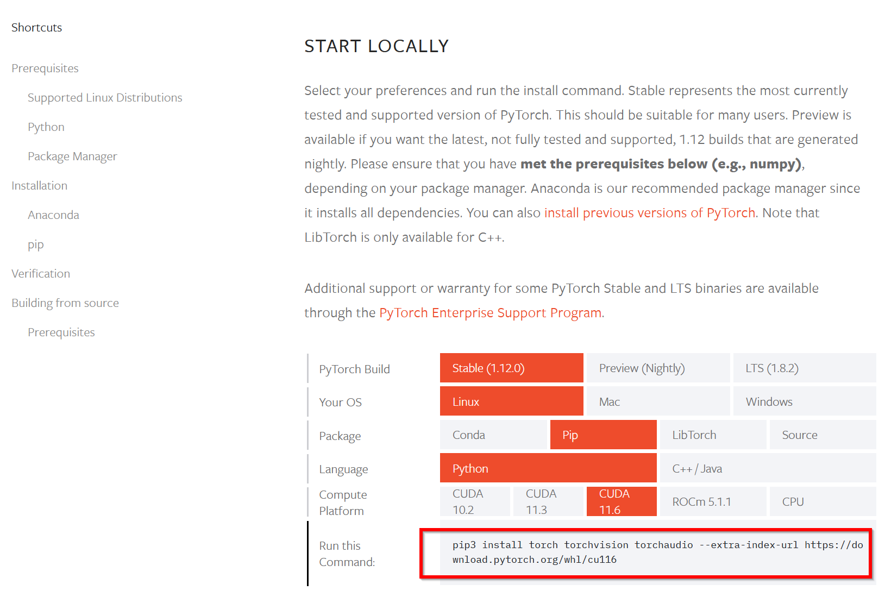Select LTS (1.8.2) build option
Viewport: 885px width, 603px height.
[x=805, y=368]
